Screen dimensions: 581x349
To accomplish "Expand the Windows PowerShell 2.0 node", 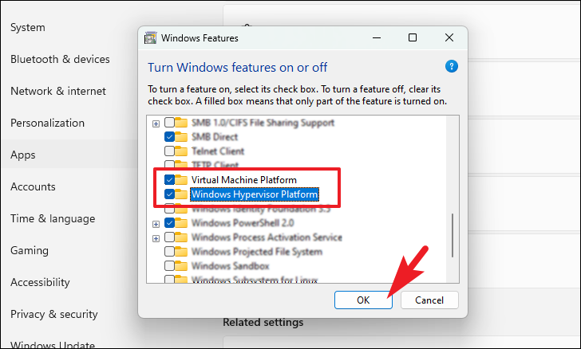I will [x=156, y=223].
